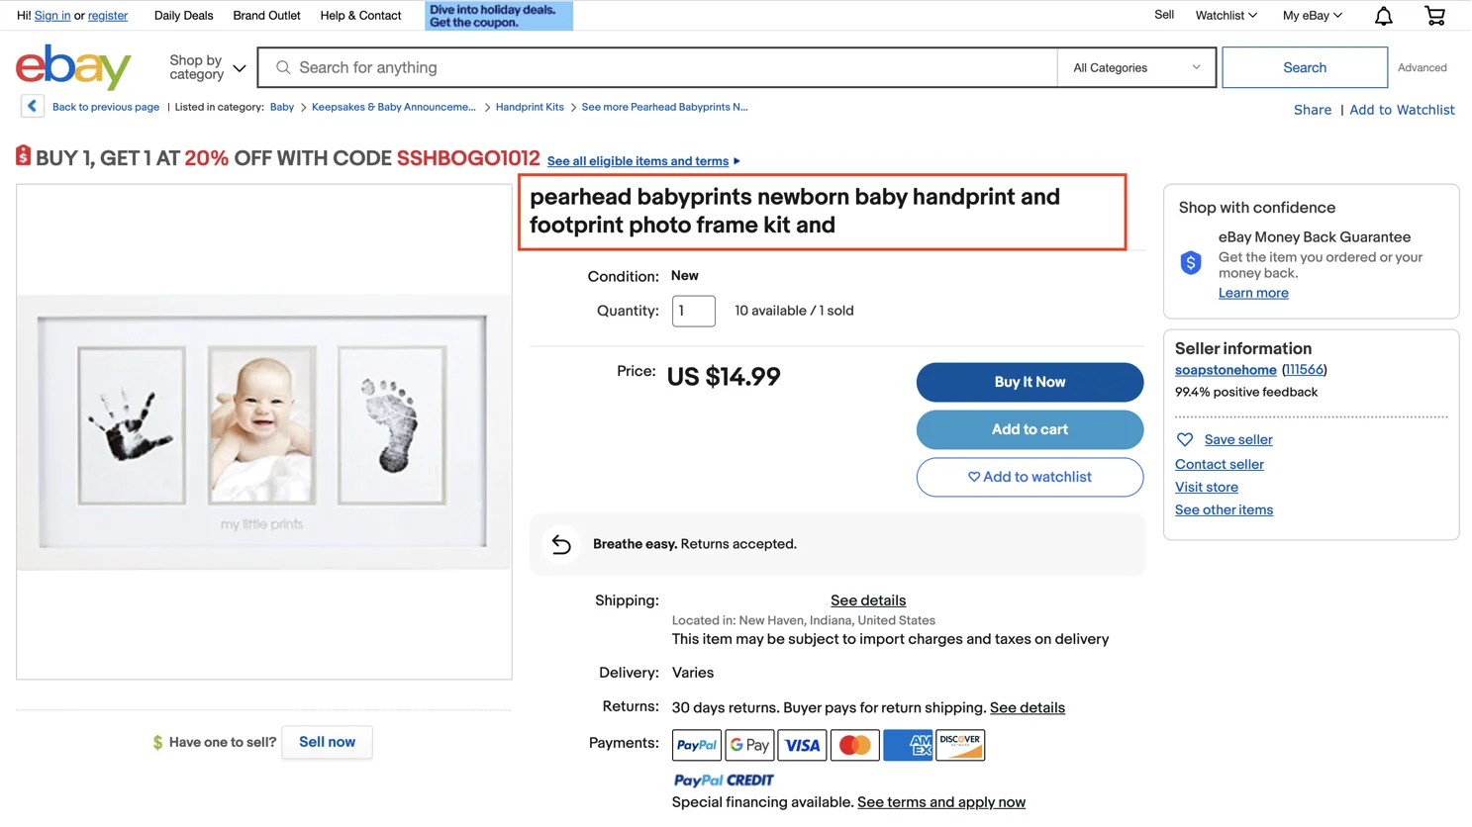Expand the Watchlist dropdown
Image resolution: width=1472 pixels, height=827 pixels.
coord(1226,16)
